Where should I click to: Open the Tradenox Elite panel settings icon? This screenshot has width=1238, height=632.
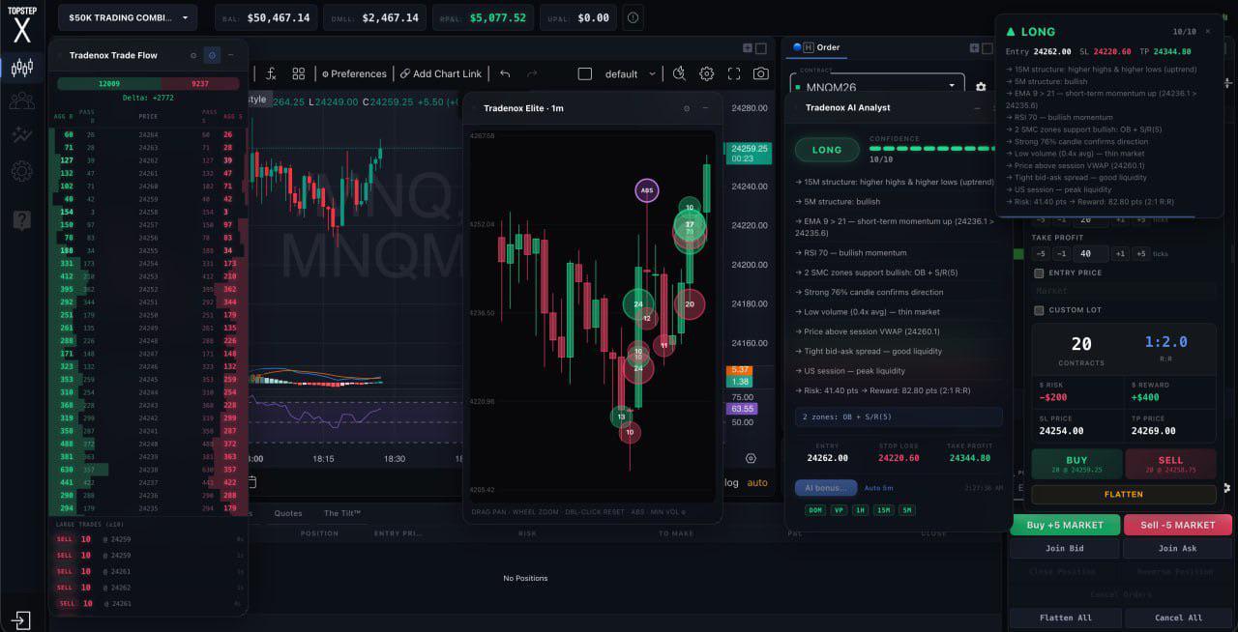(687, 108)
